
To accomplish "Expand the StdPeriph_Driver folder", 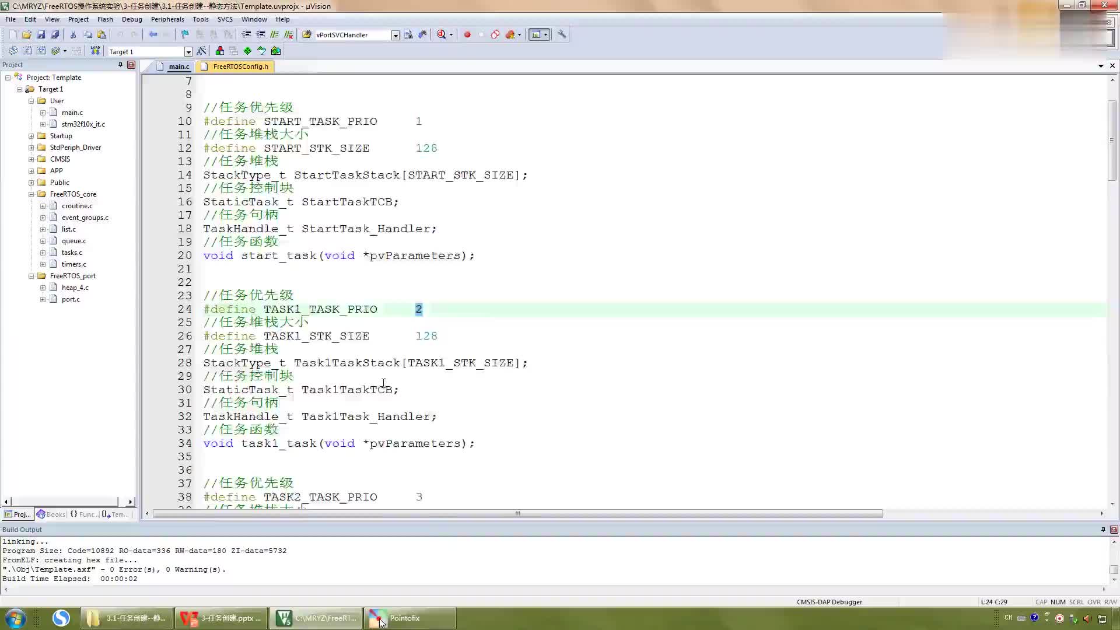I will [31, 148].
